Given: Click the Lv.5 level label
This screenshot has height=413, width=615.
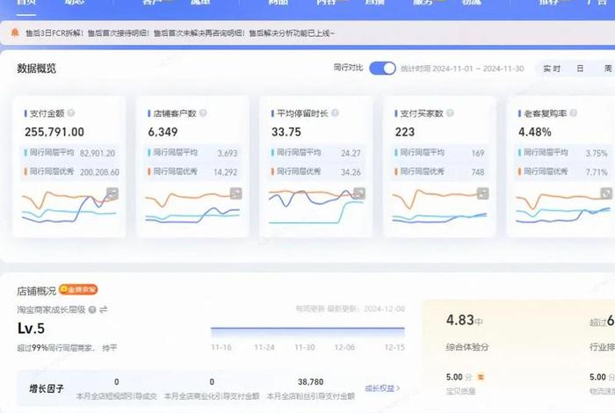Looking at the screenshot, I should pyautogui.click(x=31, y=329).
